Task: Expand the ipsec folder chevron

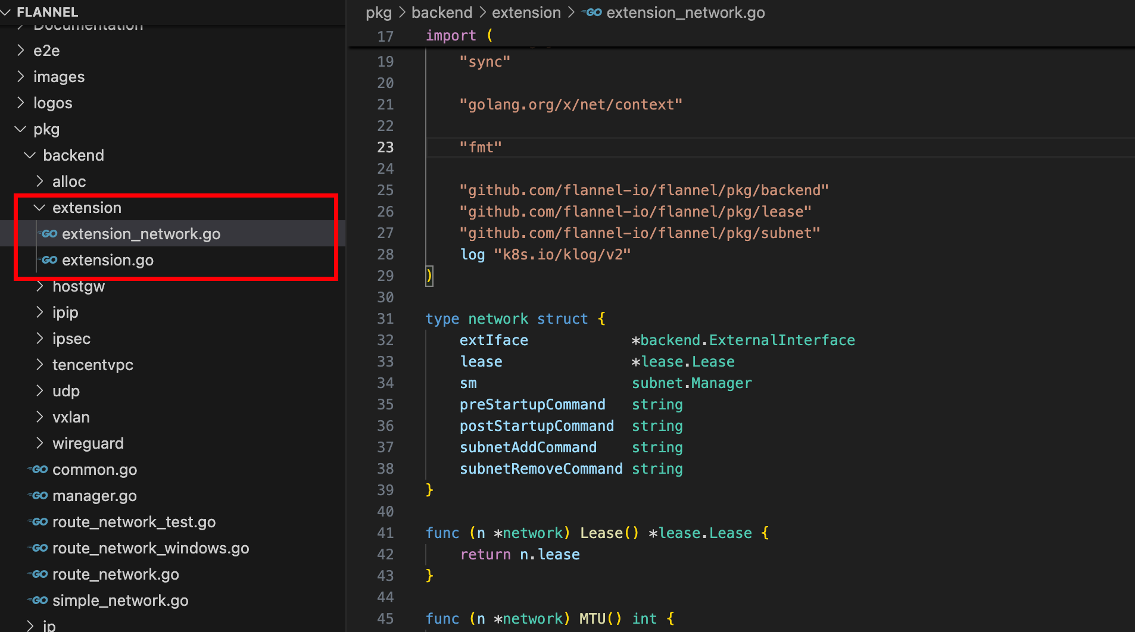Action: (x=40, y=338)
